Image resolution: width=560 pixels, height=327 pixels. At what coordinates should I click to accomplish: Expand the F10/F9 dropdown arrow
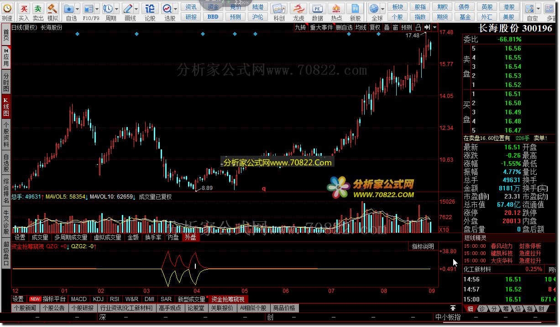click(97, 8)
